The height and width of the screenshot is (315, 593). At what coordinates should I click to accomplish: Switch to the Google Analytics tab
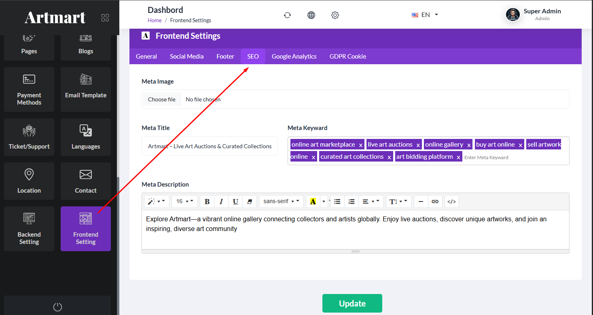click(294, 57)
